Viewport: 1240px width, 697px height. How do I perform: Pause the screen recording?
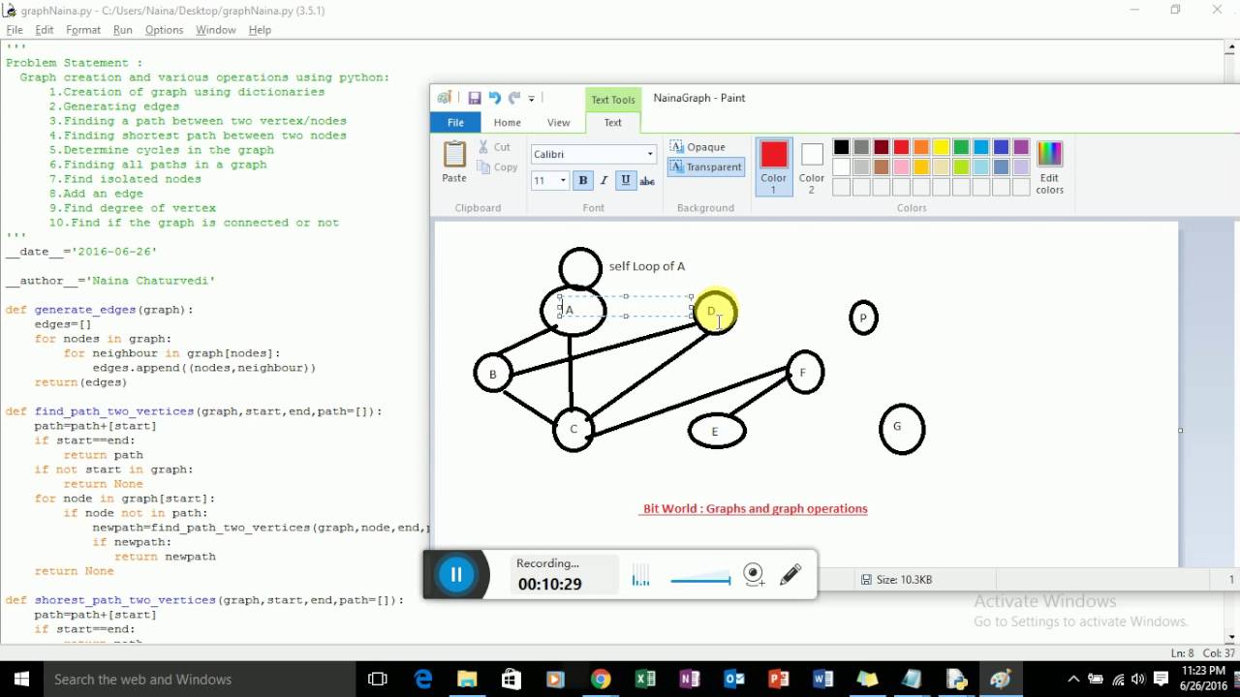(x=455, y=574)
